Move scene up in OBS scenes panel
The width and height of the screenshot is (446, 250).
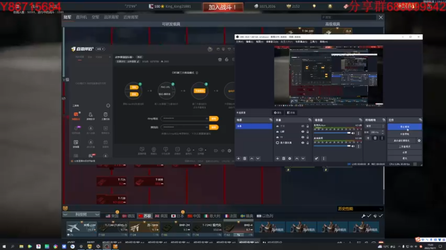pyautogui.click(x=252, y=158)
